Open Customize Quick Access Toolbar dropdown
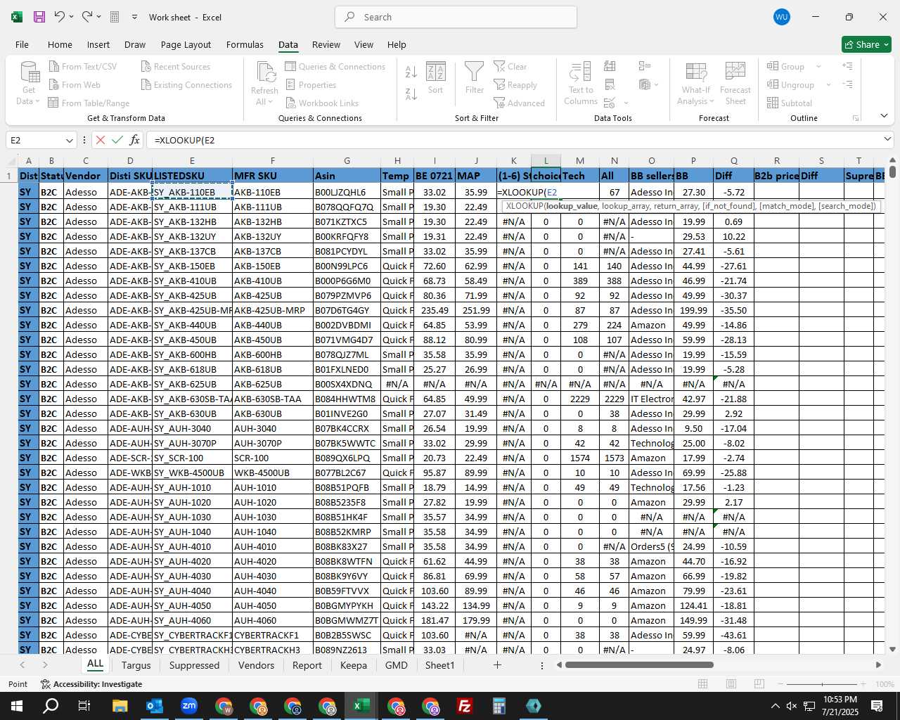 pos(134,17)
